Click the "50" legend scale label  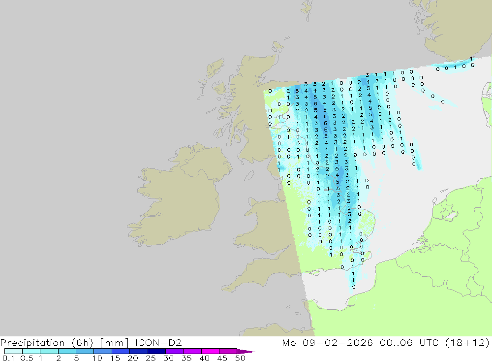pos(240,358)
